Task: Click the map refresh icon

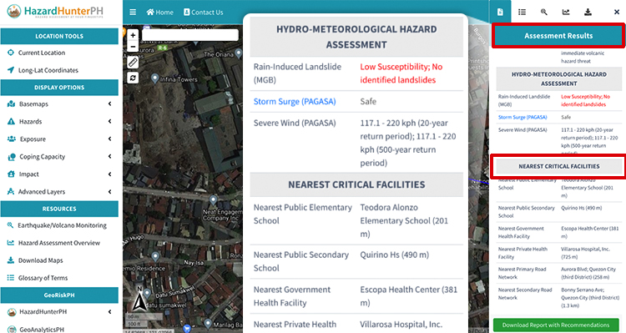Action: click(133, 78)
